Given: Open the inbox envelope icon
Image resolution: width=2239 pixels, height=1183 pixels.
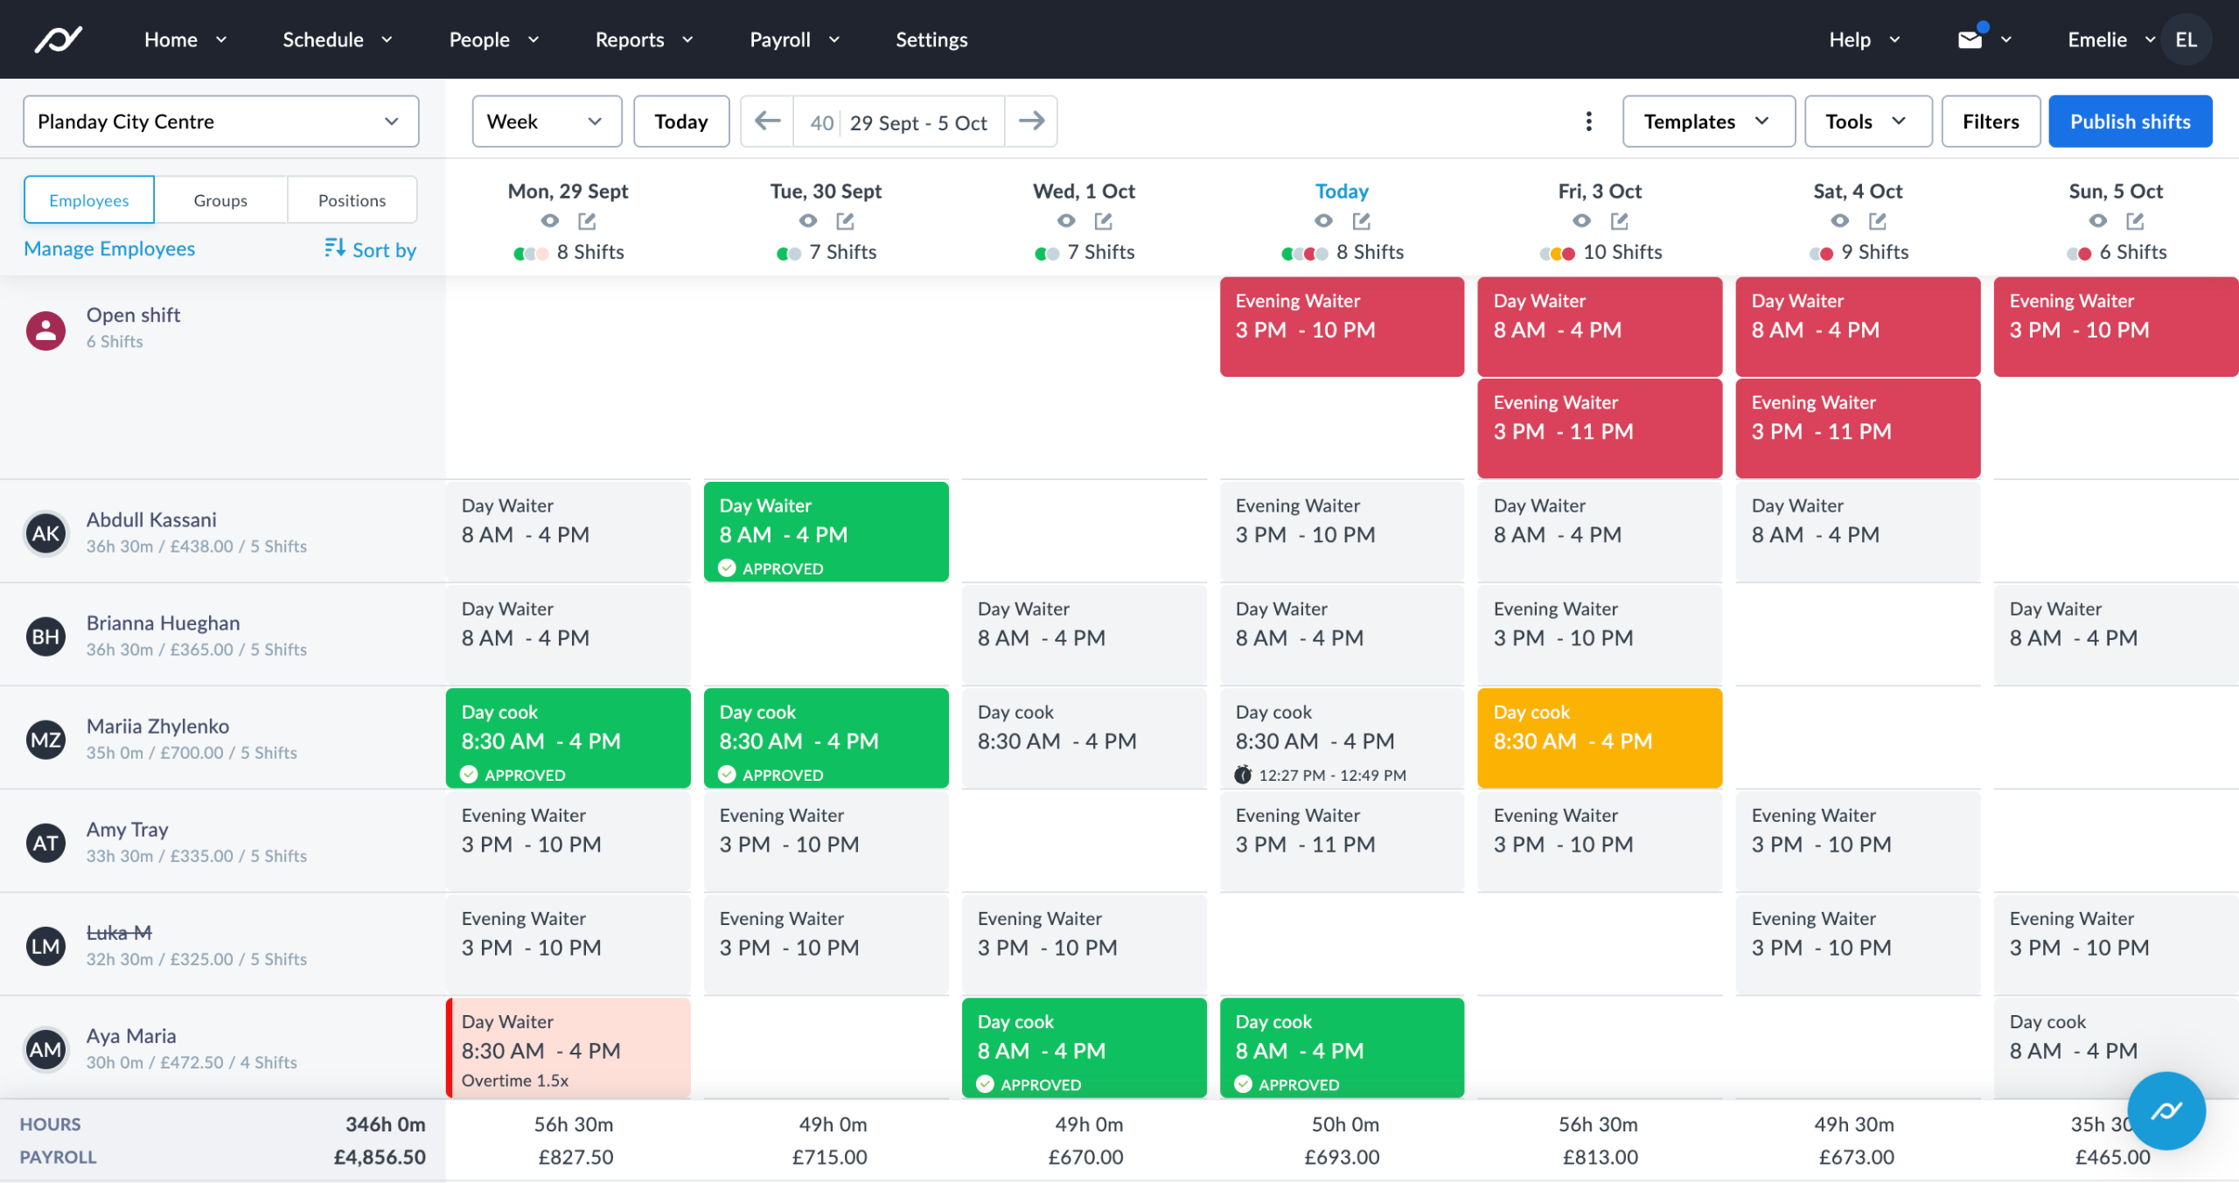Looking at the screenshot, I should [x=1970, y=38].
